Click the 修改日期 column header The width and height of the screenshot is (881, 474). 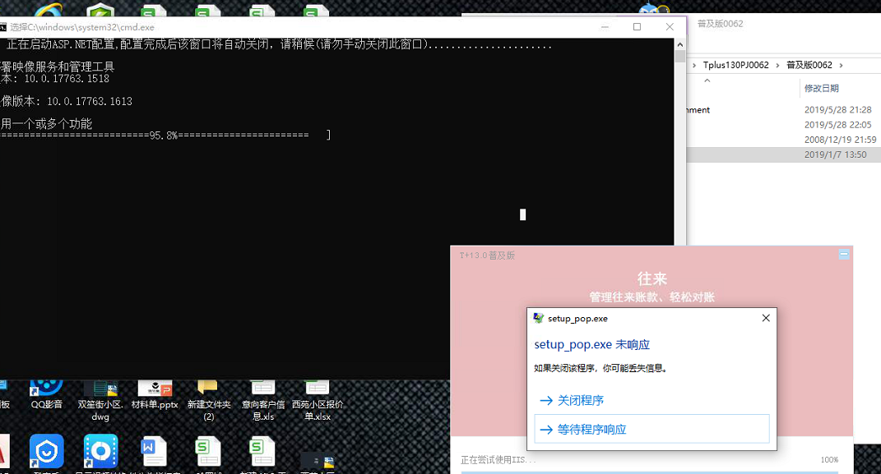[x=822, y=88]
